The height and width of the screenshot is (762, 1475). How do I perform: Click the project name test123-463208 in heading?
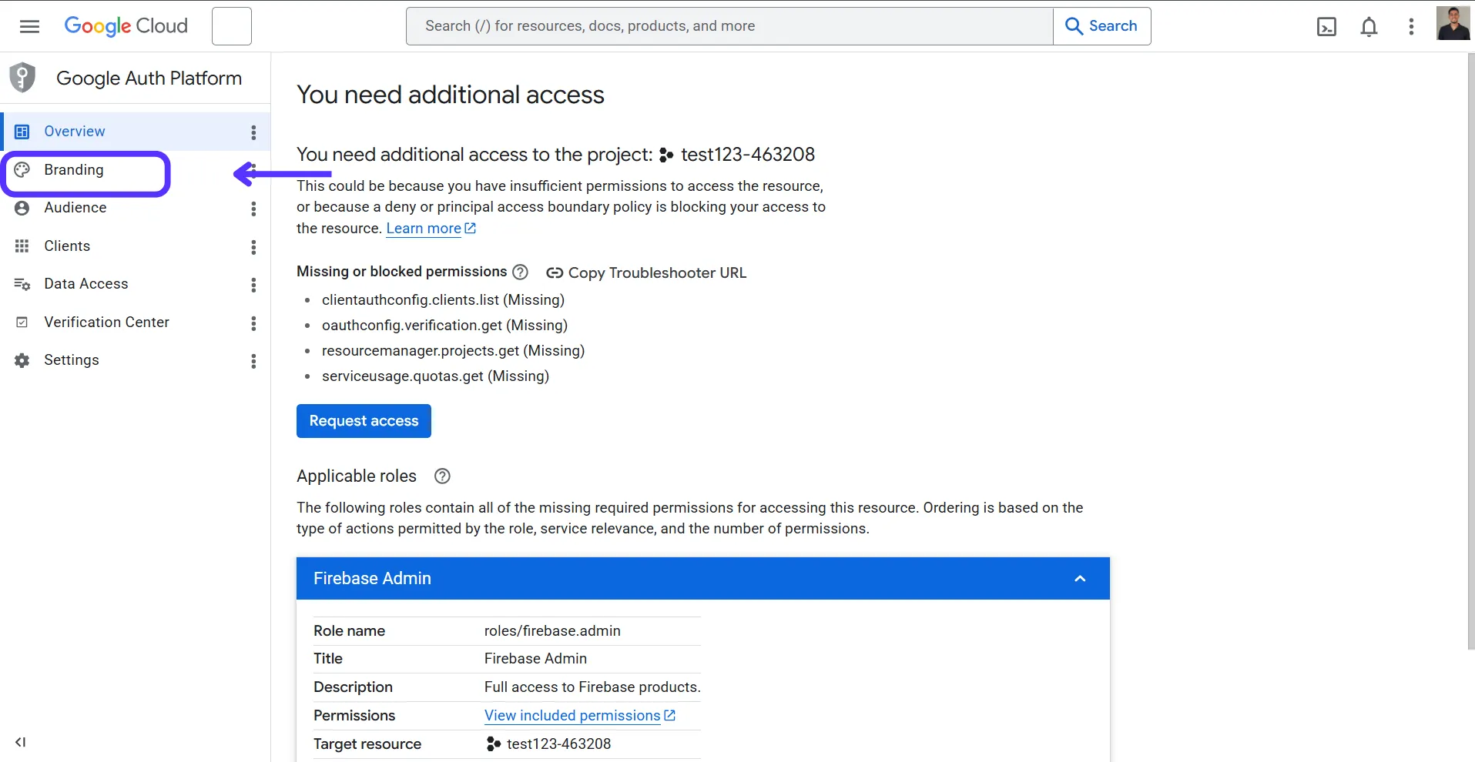click(747, 155)
